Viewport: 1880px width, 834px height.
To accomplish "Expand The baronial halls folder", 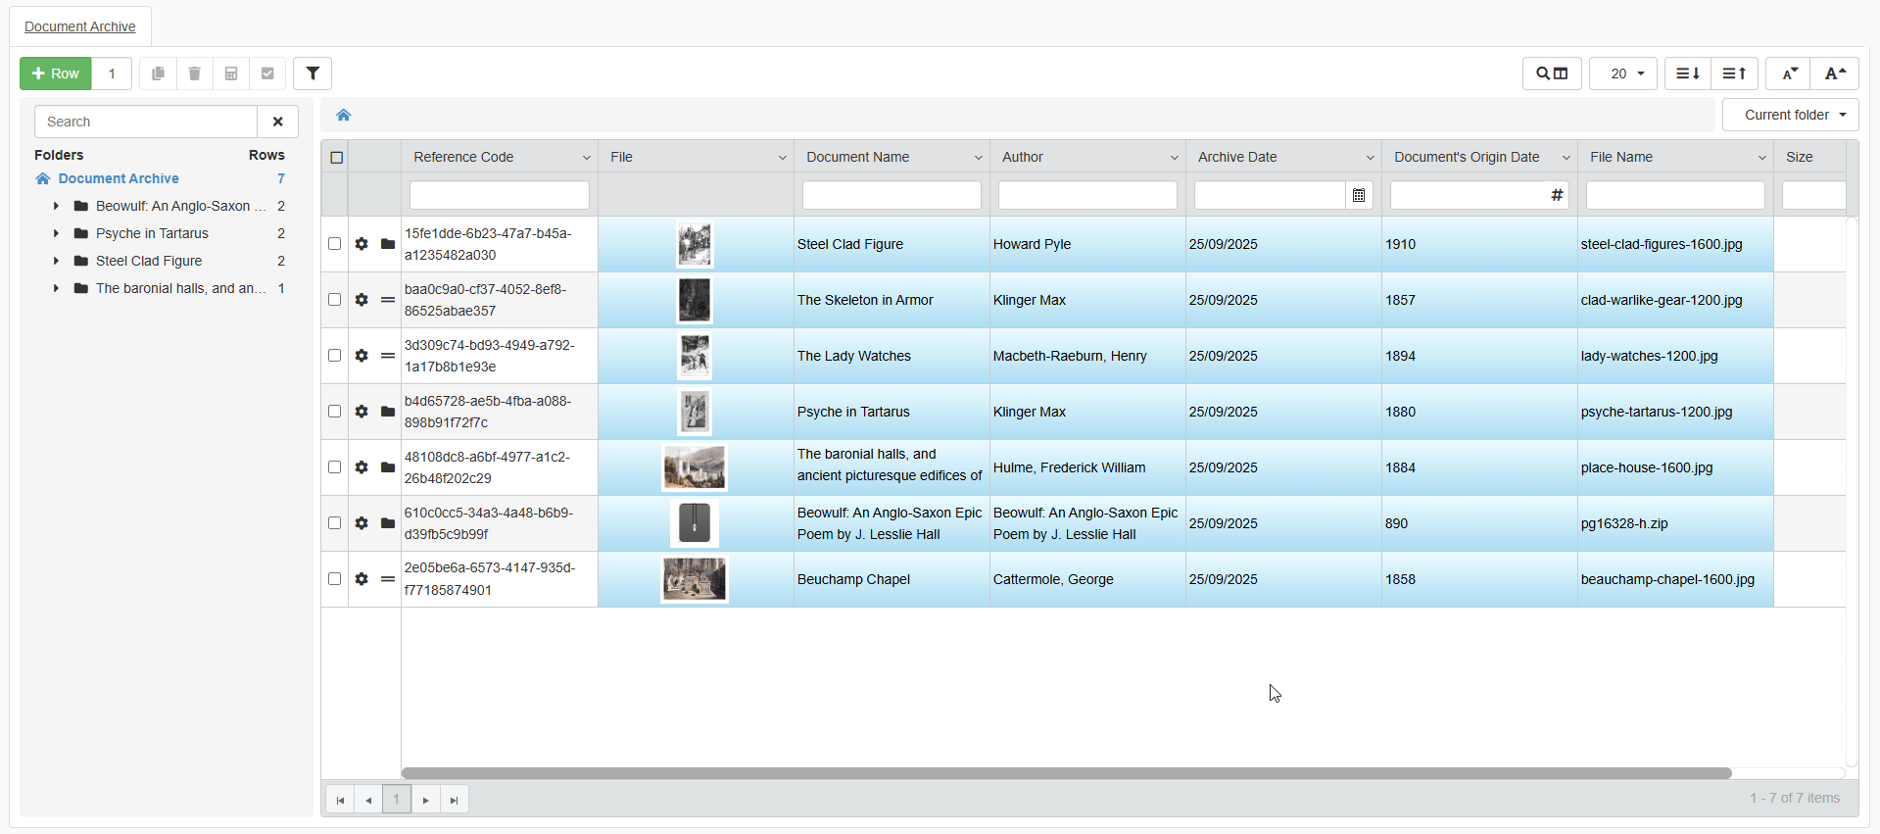I will pos(56,288).
